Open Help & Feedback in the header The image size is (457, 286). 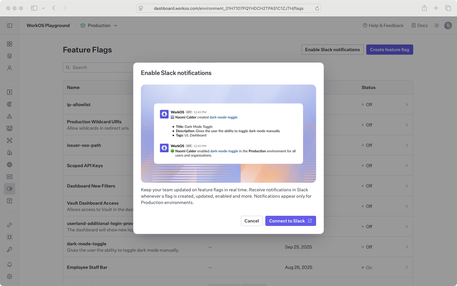coord(383,25)
